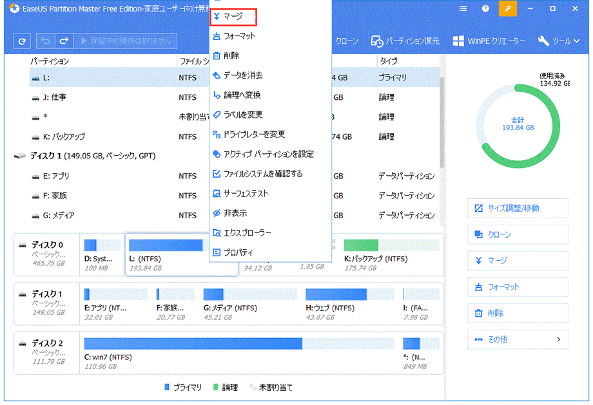The width and height of the screenshot is (593, 405).
Task: Click ディスク 2 label in disk map
Action: 47,343
